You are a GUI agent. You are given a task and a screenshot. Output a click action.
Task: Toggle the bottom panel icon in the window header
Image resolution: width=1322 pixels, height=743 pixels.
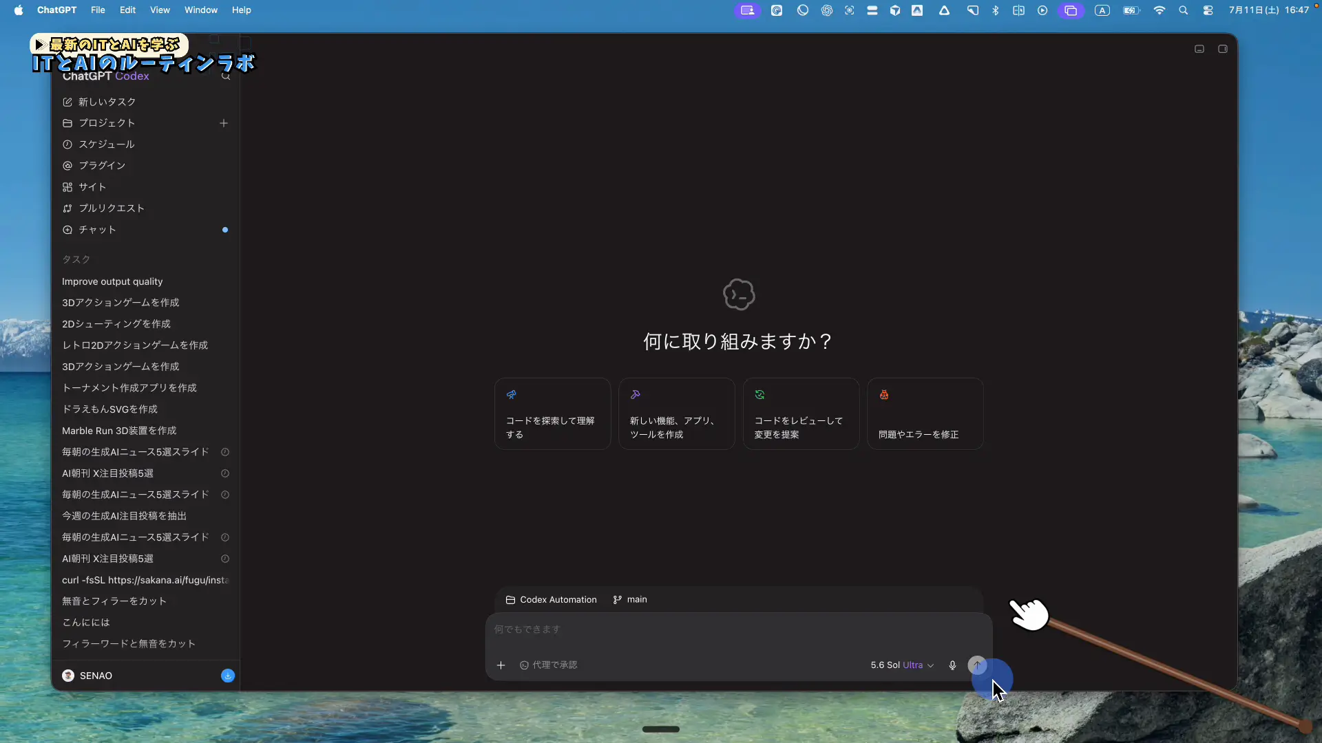(x=1199, y=49)
